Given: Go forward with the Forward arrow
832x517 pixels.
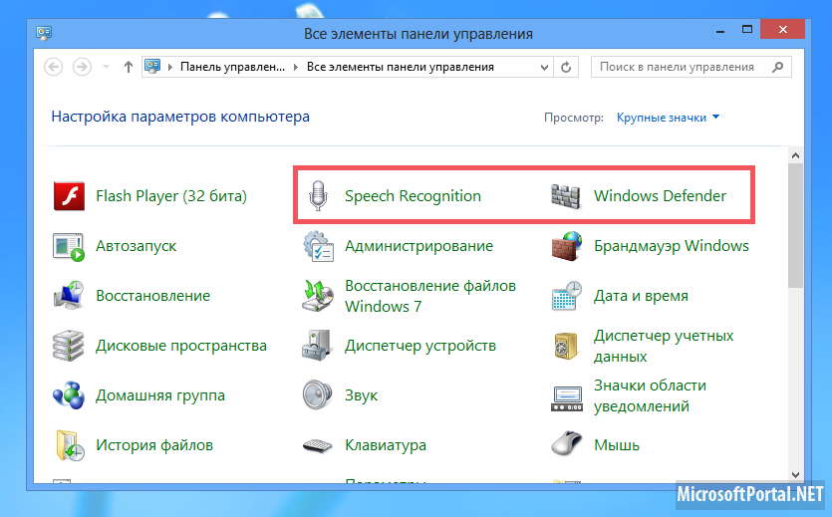Looking at the screenshot, I should click(x=82, y=67).
